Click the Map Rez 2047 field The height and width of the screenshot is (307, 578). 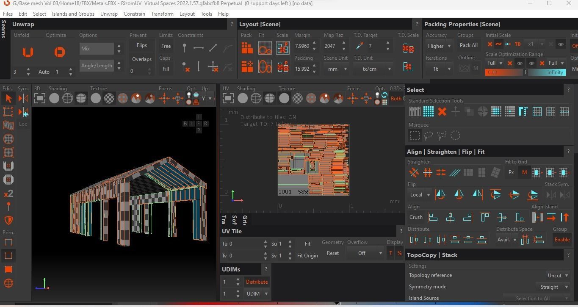pyautogui.click(x=332, y=46)
